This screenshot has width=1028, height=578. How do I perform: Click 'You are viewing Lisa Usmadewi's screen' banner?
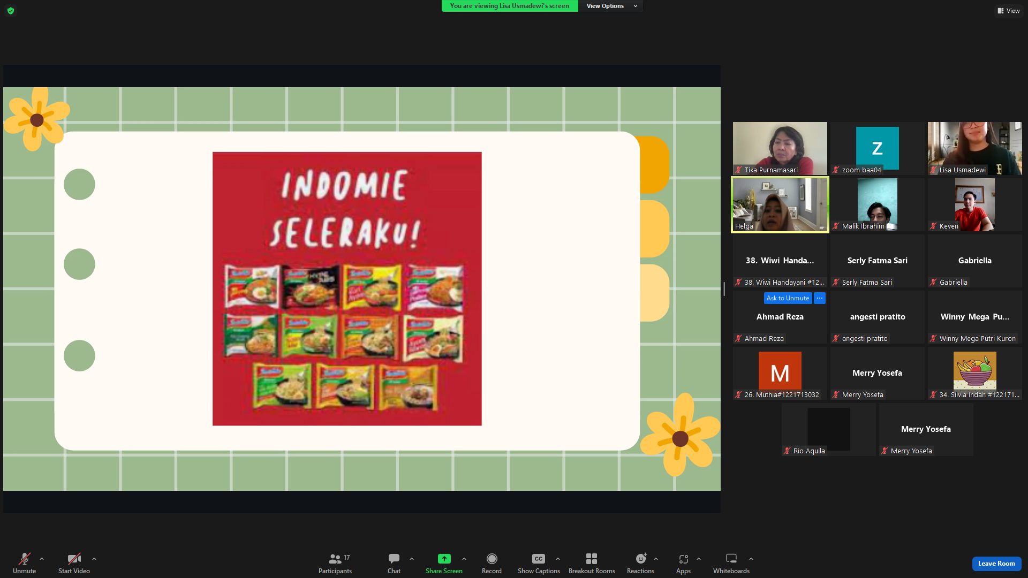510,6
